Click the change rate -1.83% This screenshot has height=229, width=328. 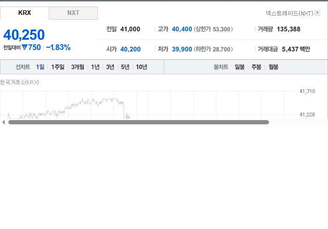58,47
